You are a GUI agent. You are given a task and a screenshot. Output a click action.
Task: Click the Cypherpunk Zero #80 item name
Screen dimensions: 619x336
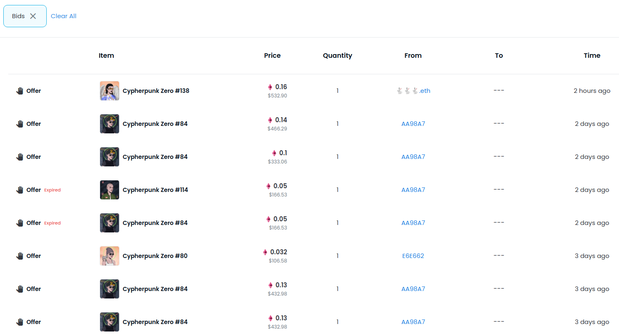click(155, 256)
